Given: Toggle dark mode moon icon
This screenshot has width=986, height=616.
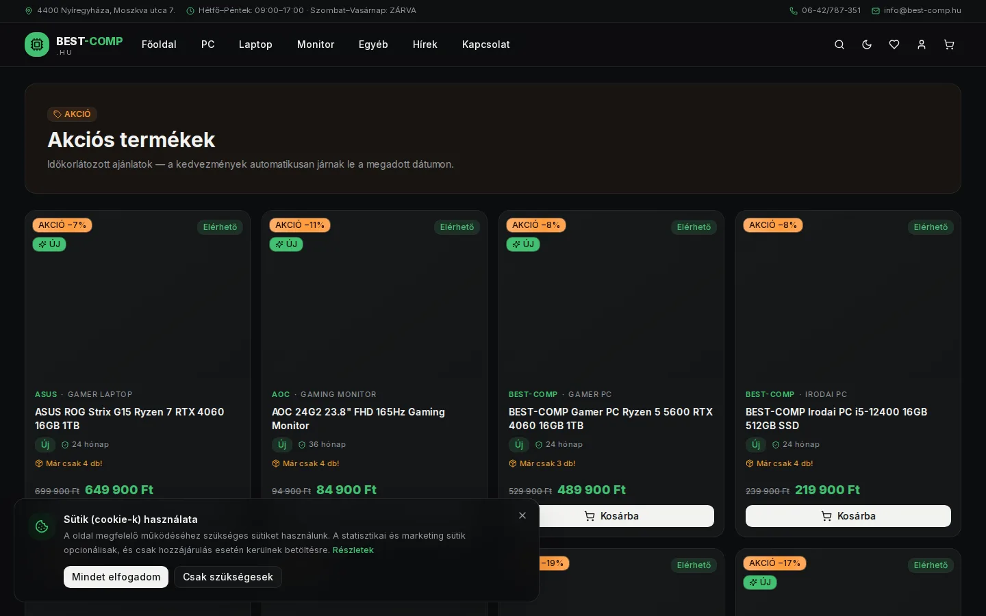Looking at the screenshot, I should 867,44.
